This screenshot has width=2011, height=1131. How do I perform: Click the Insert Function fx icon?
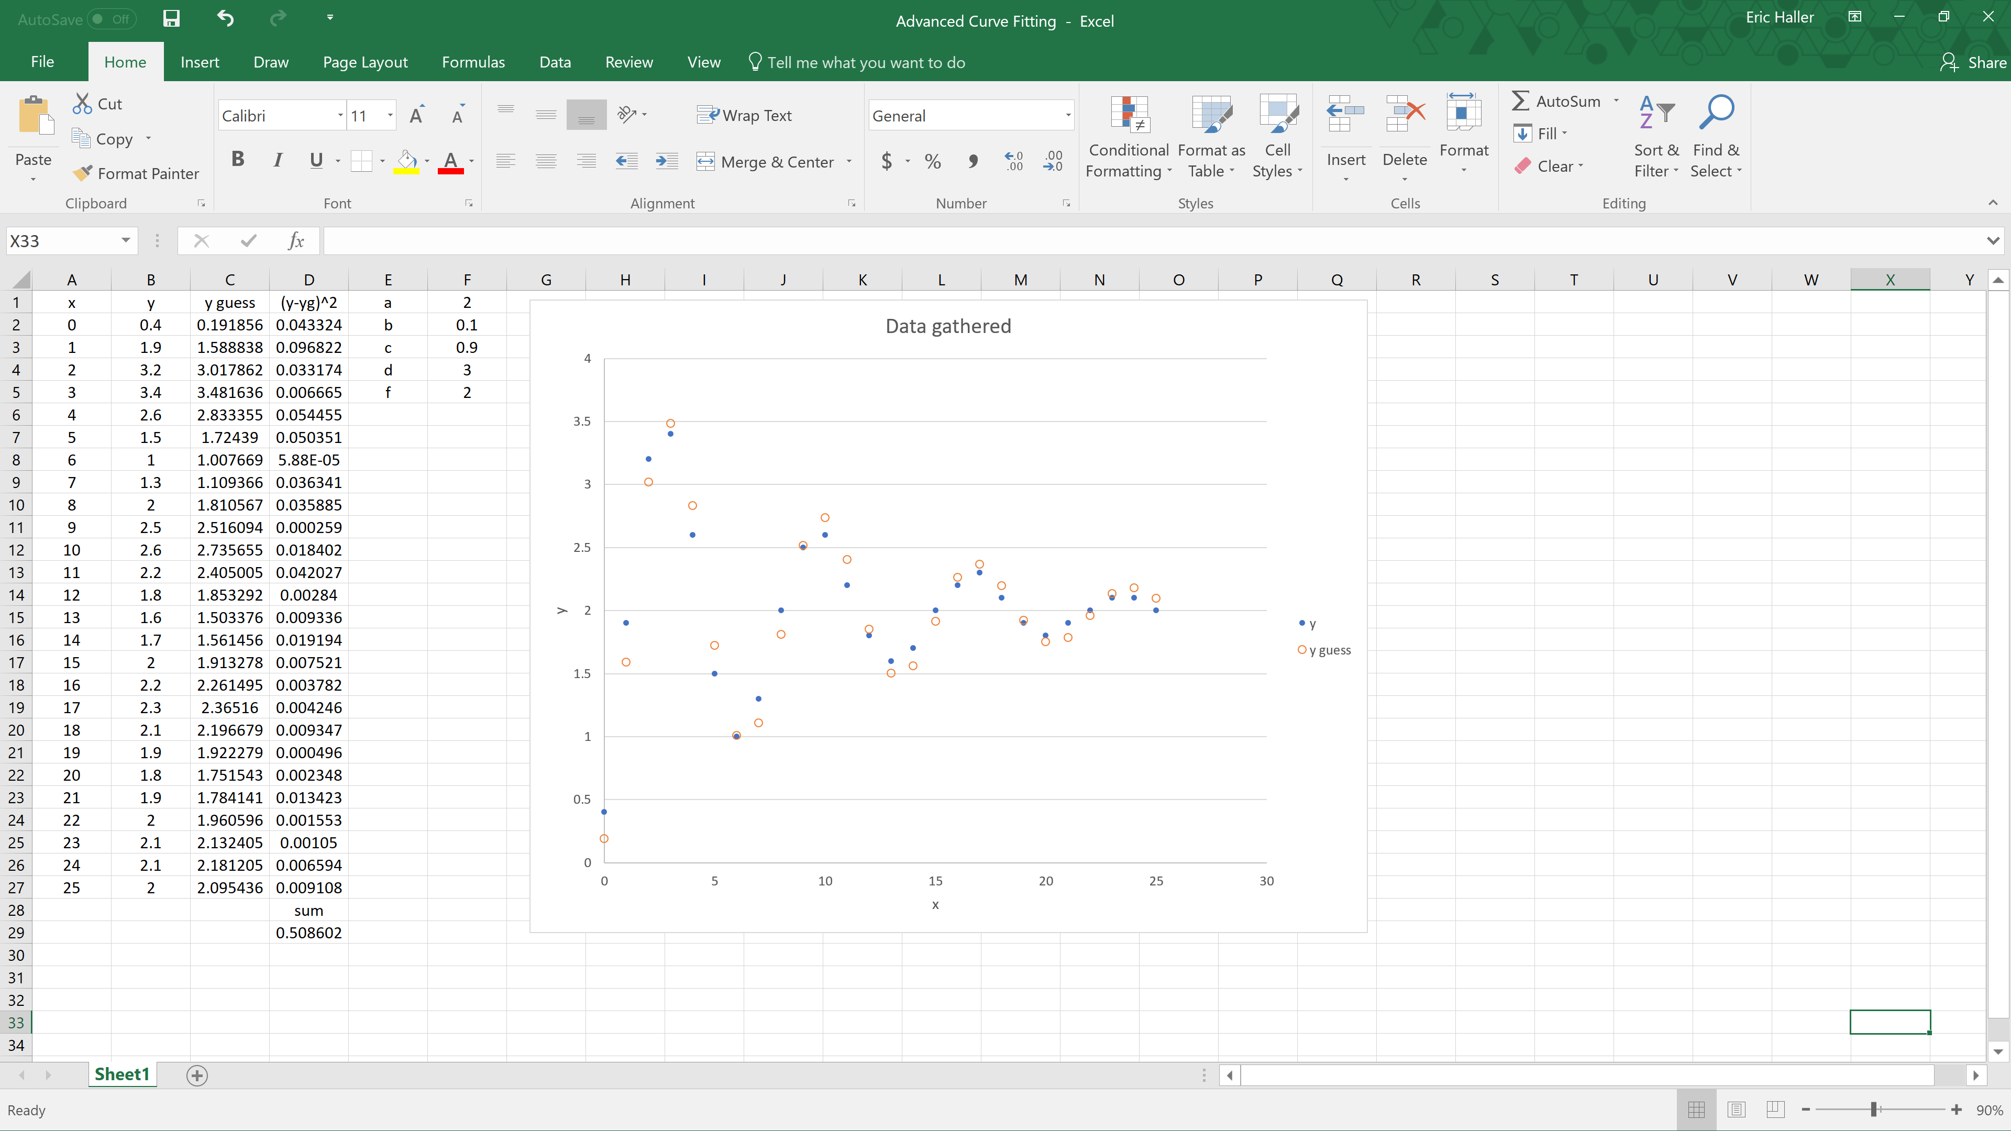tap(296, 241)
